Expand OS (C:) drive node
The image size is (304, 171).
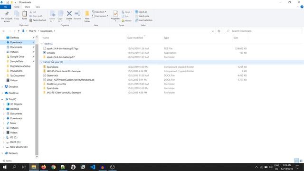(4, 137)
